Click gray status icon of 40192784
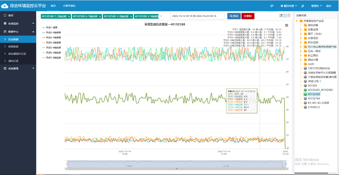The width and height of the screenshot is (339, 175). (x=305, y=98)
